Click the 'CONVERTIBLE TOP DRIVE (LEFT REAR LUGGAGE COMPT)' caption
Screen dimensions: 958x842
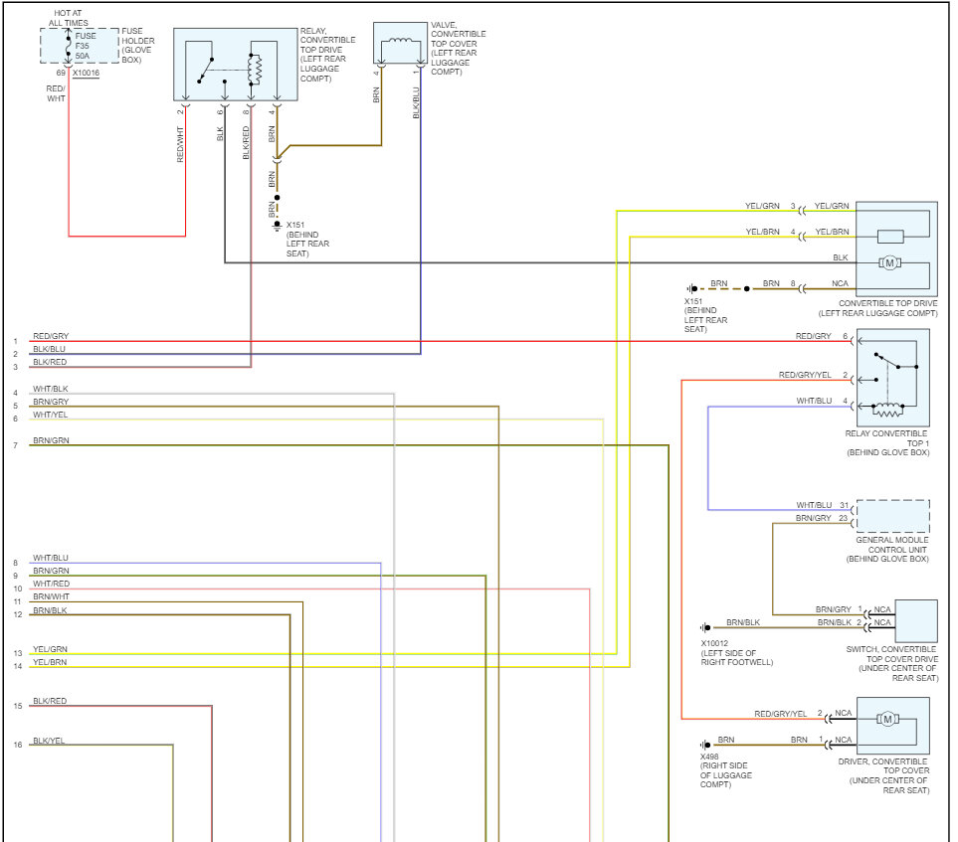(878, 308)
